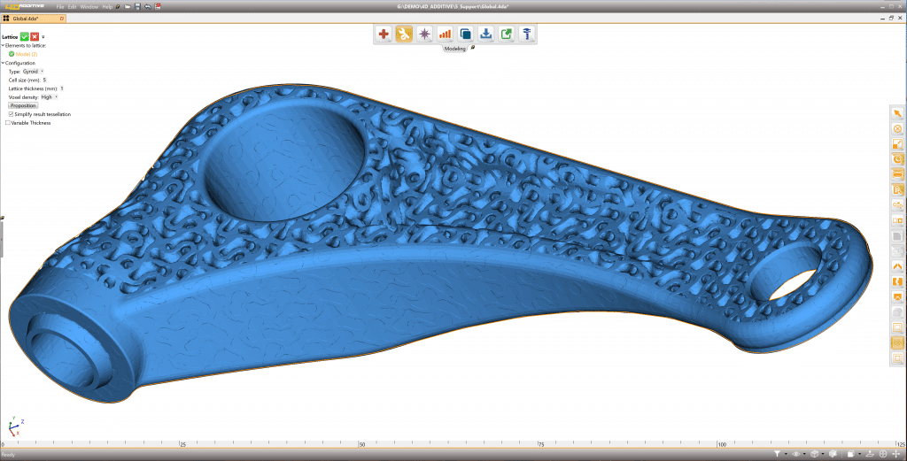Click the Cell size input field

tap(44, 80)
